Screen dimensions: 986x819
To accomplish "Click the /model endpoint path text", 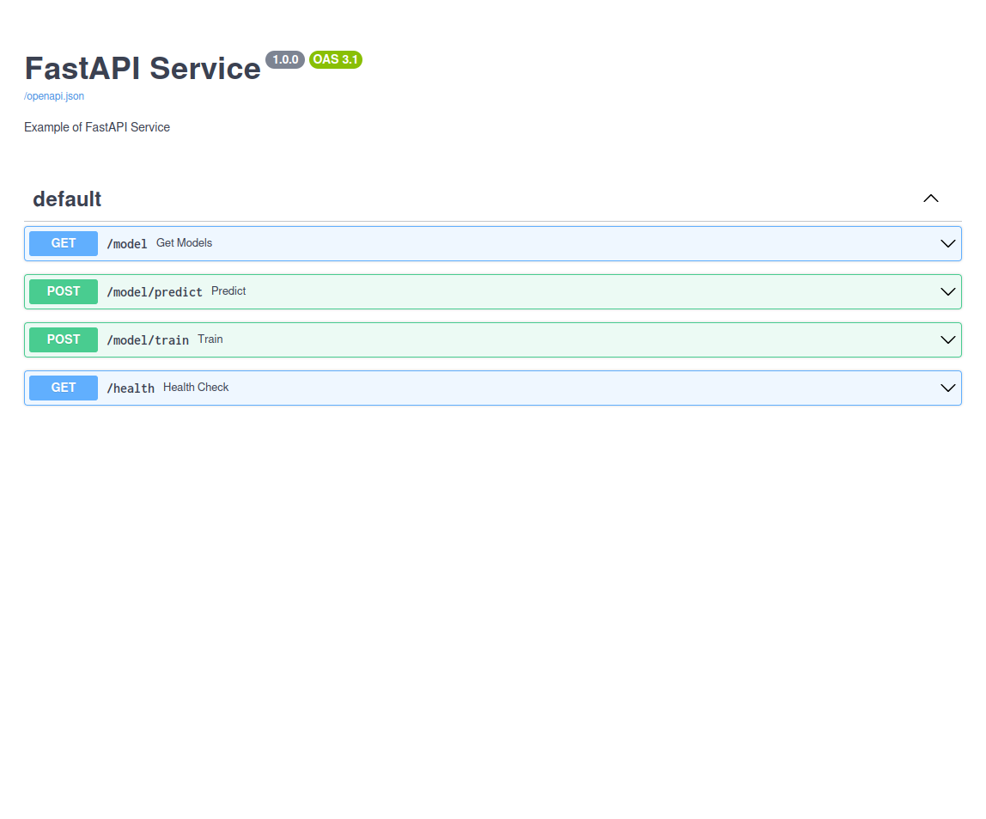I will coord(127,244).
